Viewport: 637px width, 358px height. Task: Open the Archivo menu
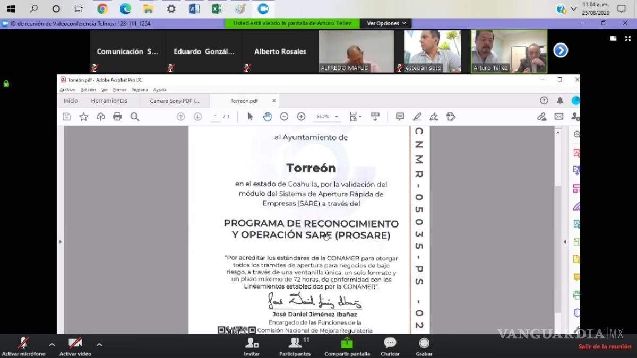[67, 90]
